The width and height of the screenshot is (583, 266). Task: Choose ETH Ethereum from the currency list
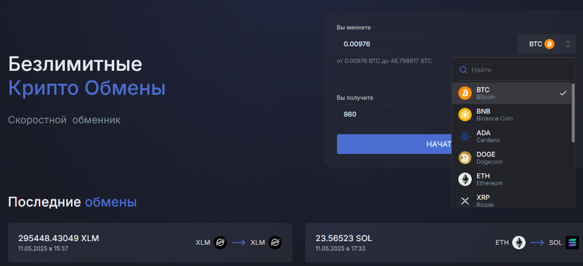coord(511,179)
